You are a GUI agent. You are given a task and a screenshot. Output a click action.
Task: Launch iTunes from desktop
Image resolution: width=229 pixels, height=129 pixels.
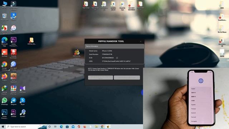coord(14,29)
